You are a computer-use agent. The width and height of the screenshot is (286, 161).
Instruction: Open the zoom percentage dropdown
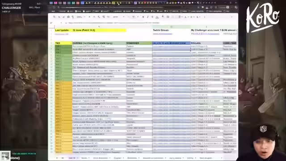tap(81, 17)
